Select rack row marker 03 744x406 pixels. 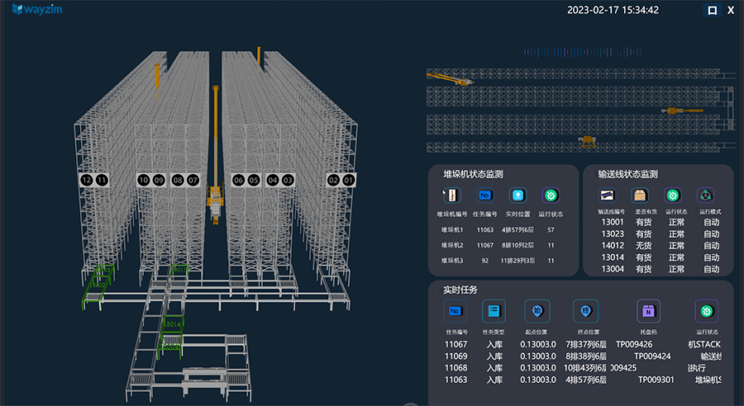[288, 180]
